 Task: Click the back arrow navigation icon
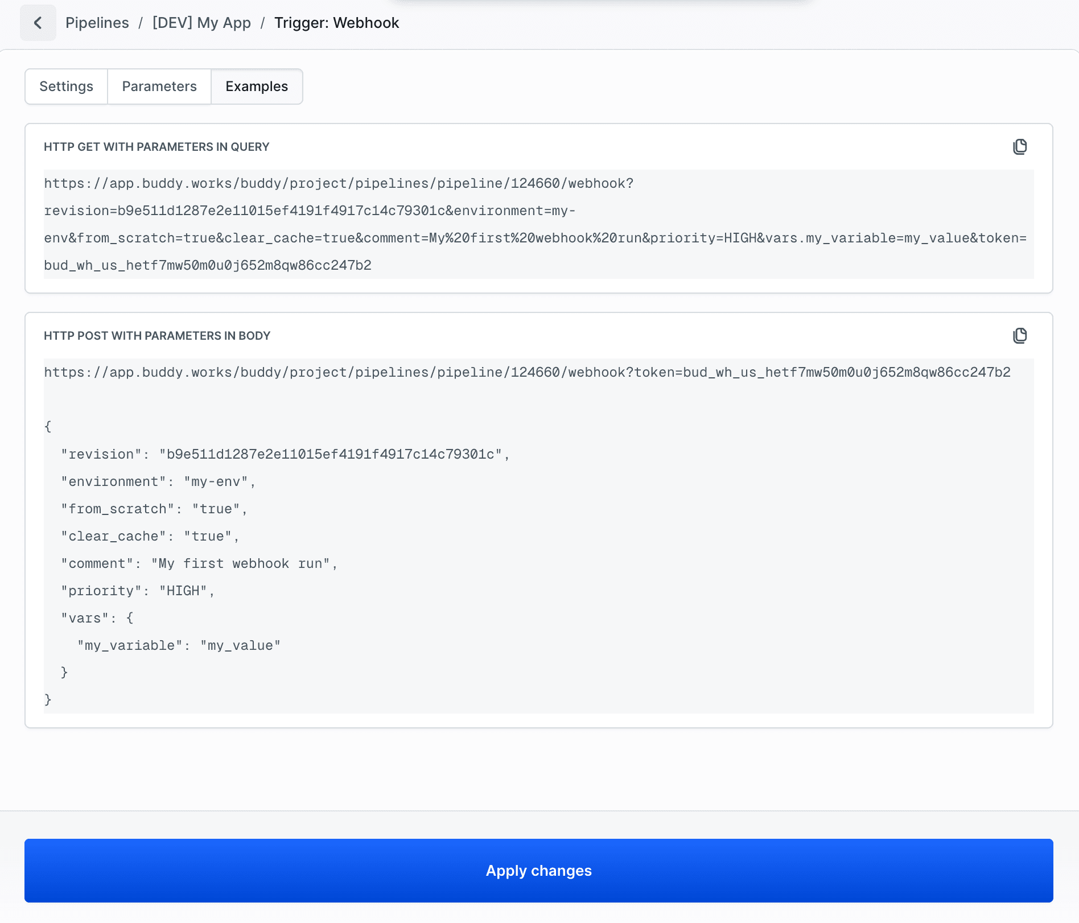tap(38, 23)
